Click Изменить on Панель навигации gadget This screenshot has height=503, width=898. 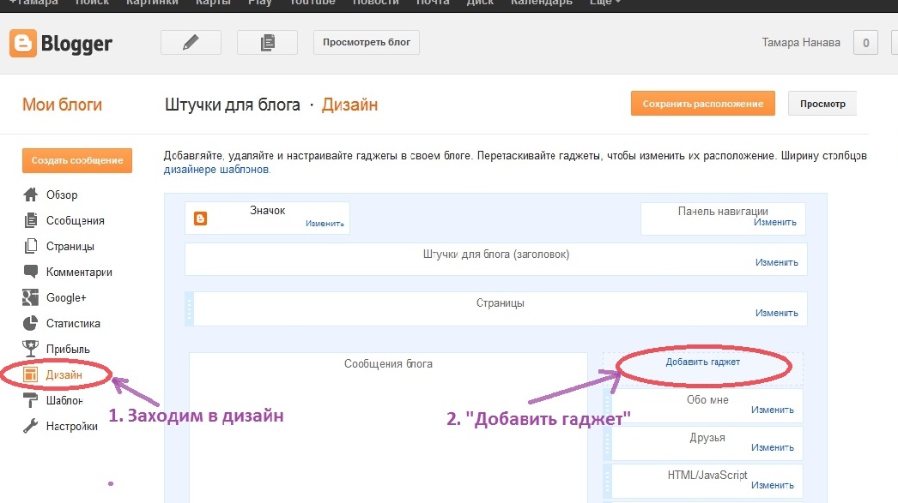775,222
